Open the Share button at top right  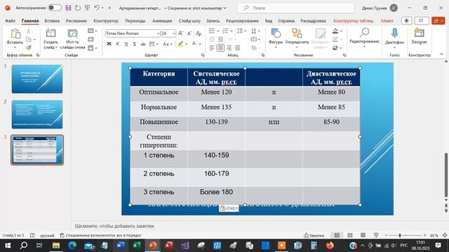(438, 20)
